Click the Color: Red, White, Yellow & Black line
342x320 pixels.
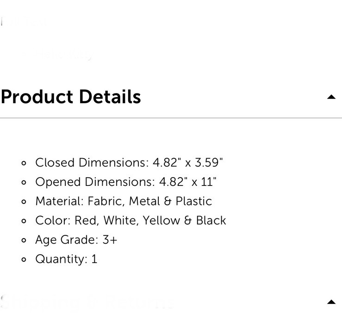[131, 221]
